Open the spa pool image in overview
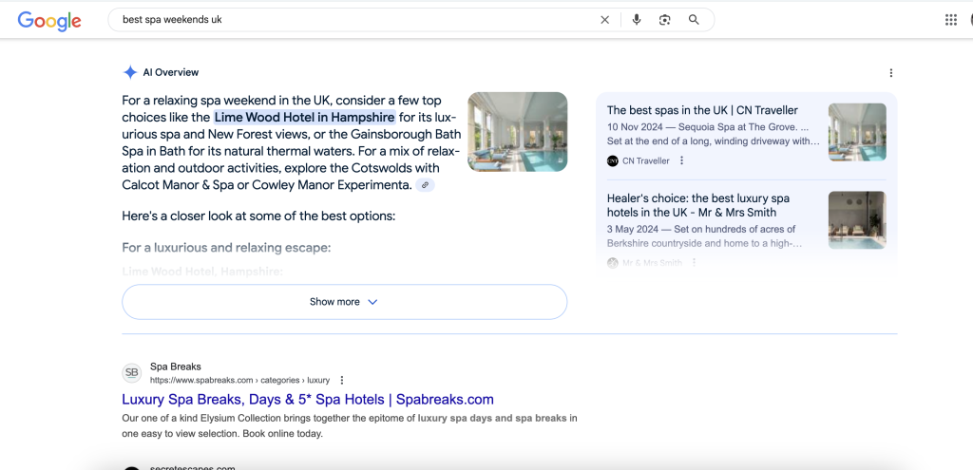This screenshot has height=470, width=973. tap(517, 131)
